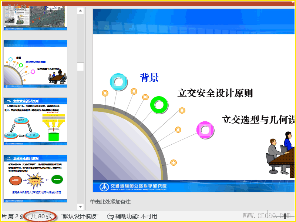Screen dimensions: 296x222
Task: Select the slide thumbnail with the green beaker diagram
Action: pyautogui.click(x=35, y=121)
